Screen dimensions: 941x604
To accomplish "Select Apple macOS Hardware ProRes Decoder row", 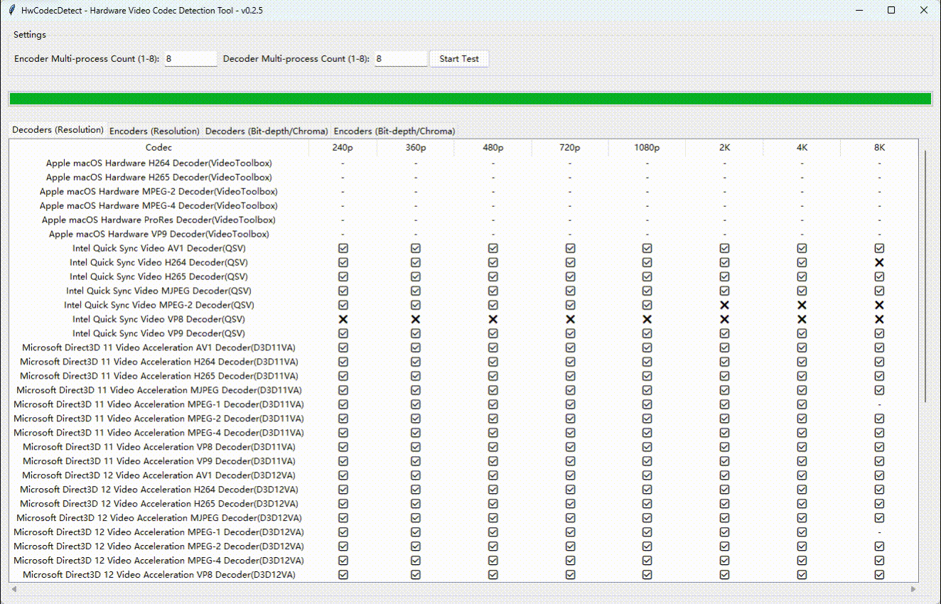I will point(463,220).
